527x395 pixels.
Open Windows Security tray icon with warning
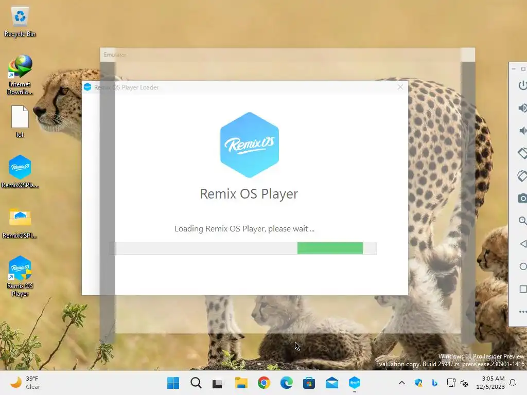tap(418, 383)
